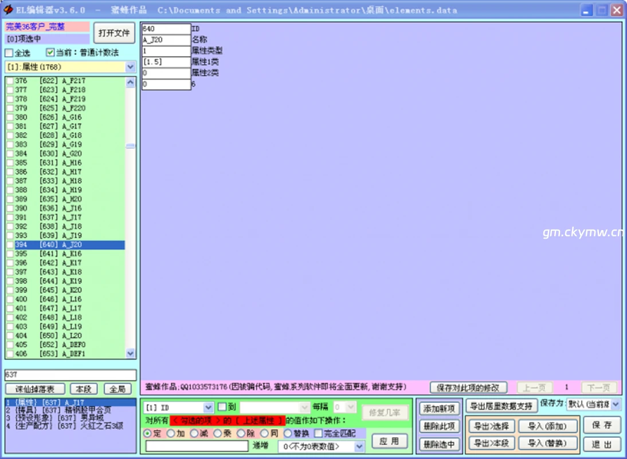Open the 每隔 interval dropdown
Image resolution: width=627 pixels, height=459 pixels.
click(351, 407)
